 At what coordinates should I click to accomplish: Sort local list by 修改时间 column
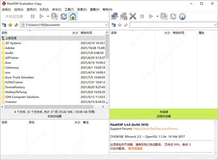(x=92, y=33)
